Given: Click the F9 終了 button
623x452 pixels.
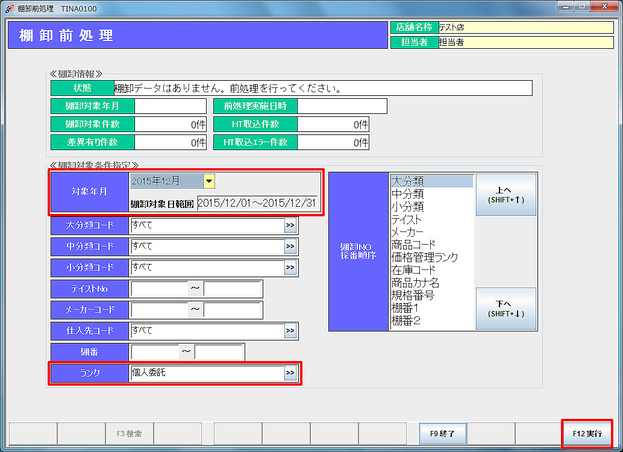Looking at the screenshot, I should (443, 433).
